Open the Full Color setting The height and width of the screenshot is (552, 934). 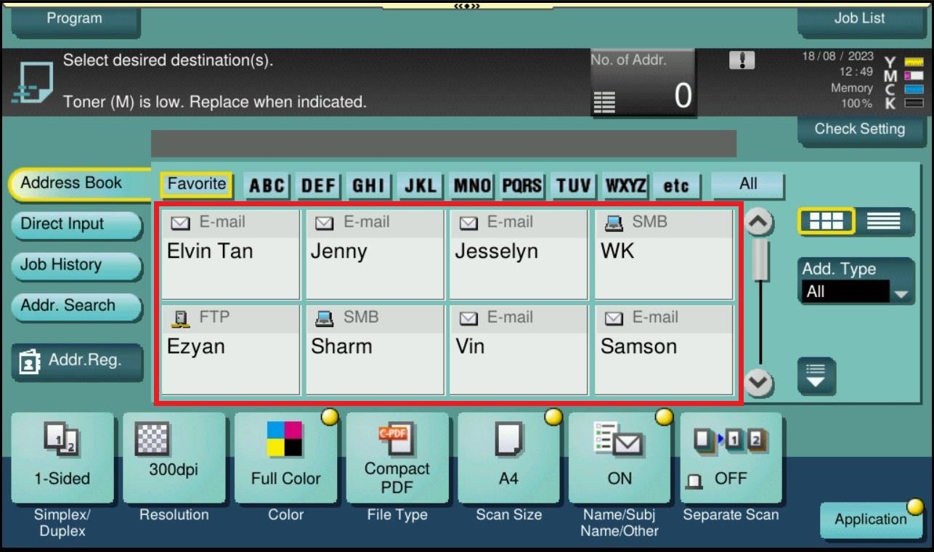coord(285,458)
